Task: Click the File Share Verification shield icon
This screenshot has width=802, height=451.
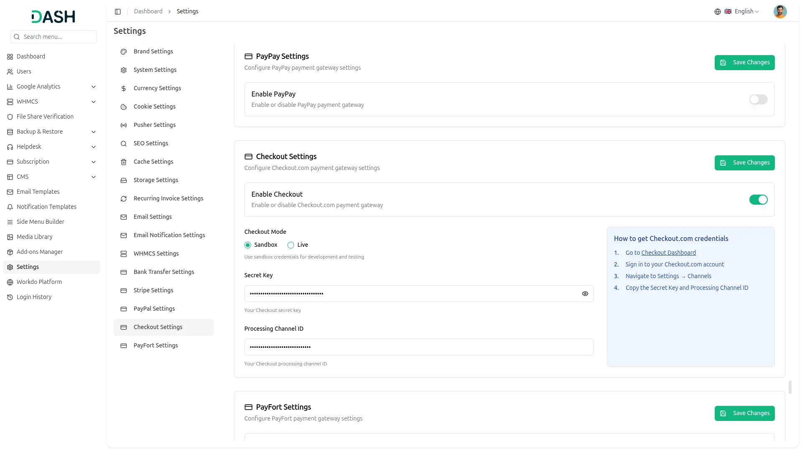Action: 10,117
